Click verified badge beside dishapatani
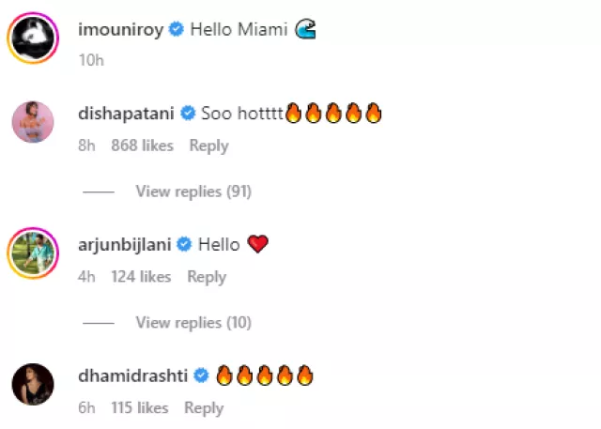Viewport: 601px width, 429px height. click(x=187, y=114)
